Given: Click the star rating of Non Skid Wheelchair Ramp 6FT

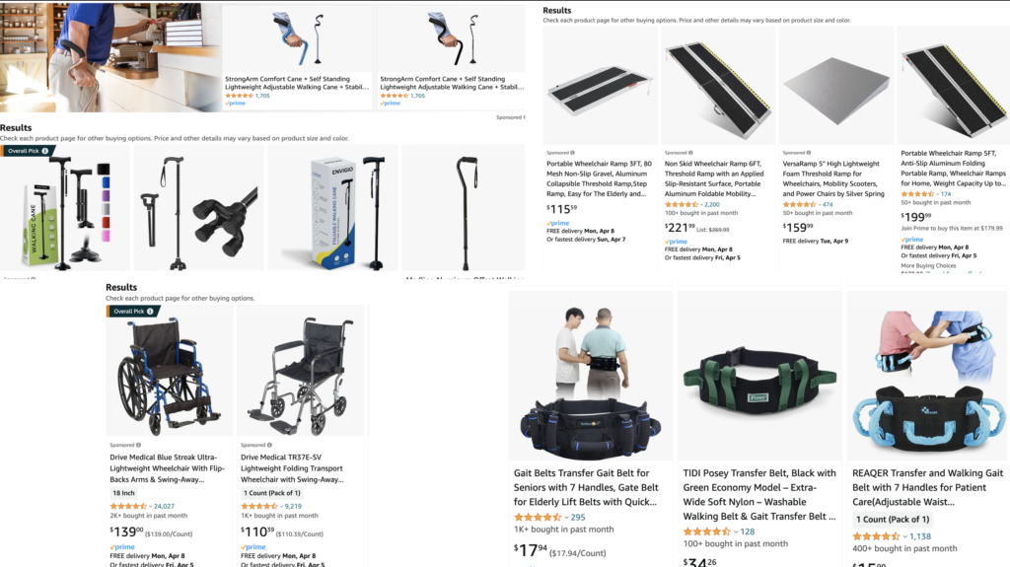Looking at the screenshot, I should click(x=681, y=204).
